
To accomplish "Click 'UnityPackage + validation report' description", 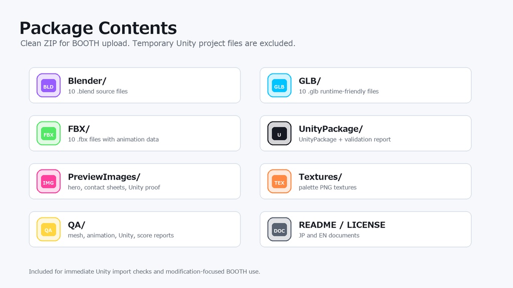I will 345,139.
